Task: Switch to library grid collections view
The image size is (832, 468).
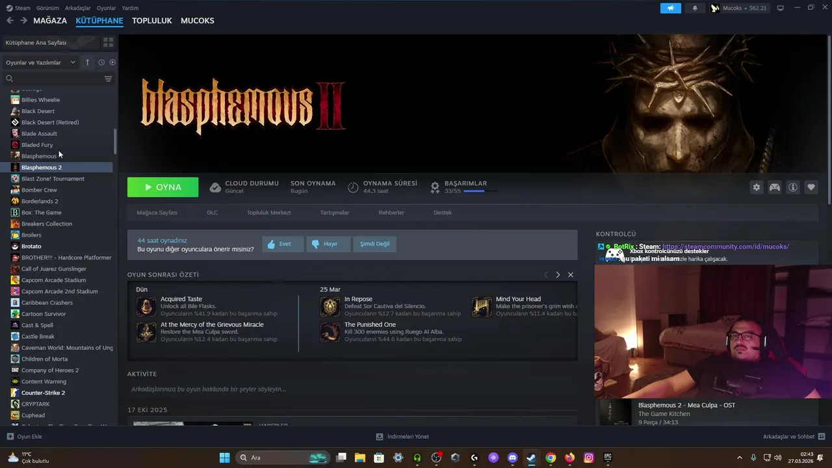Action: point(108,42)
